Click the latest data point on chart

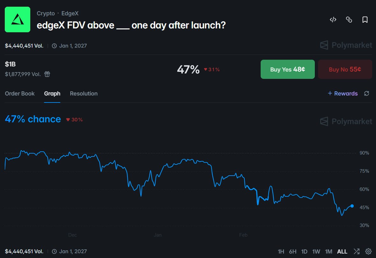(352, 206)
